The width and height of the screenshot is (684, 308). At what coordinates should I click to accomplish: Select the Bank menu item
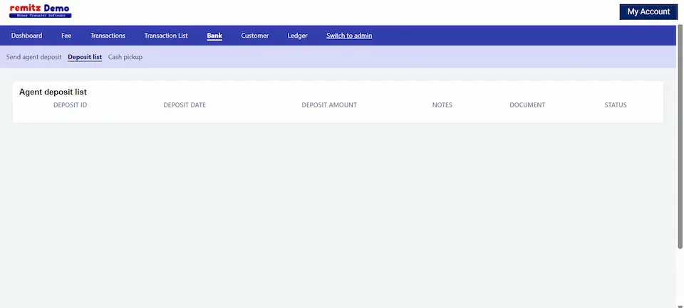click(214, 36)
